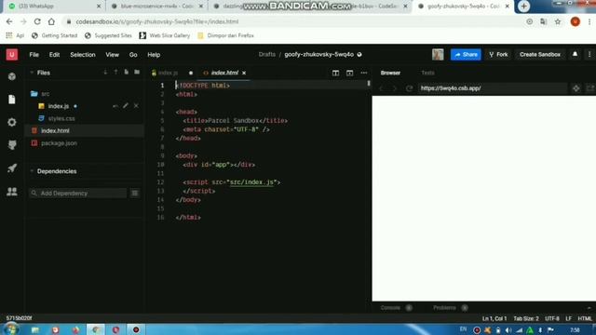Upload files icon in Files header
The height and width of the screenshot is (335, 596).
(x=115, y=73)
